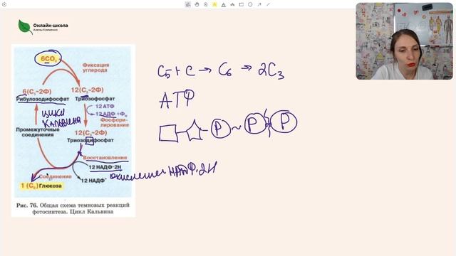
Task: Click the 12 АТФ label
Action: click(x=105, y=106)
